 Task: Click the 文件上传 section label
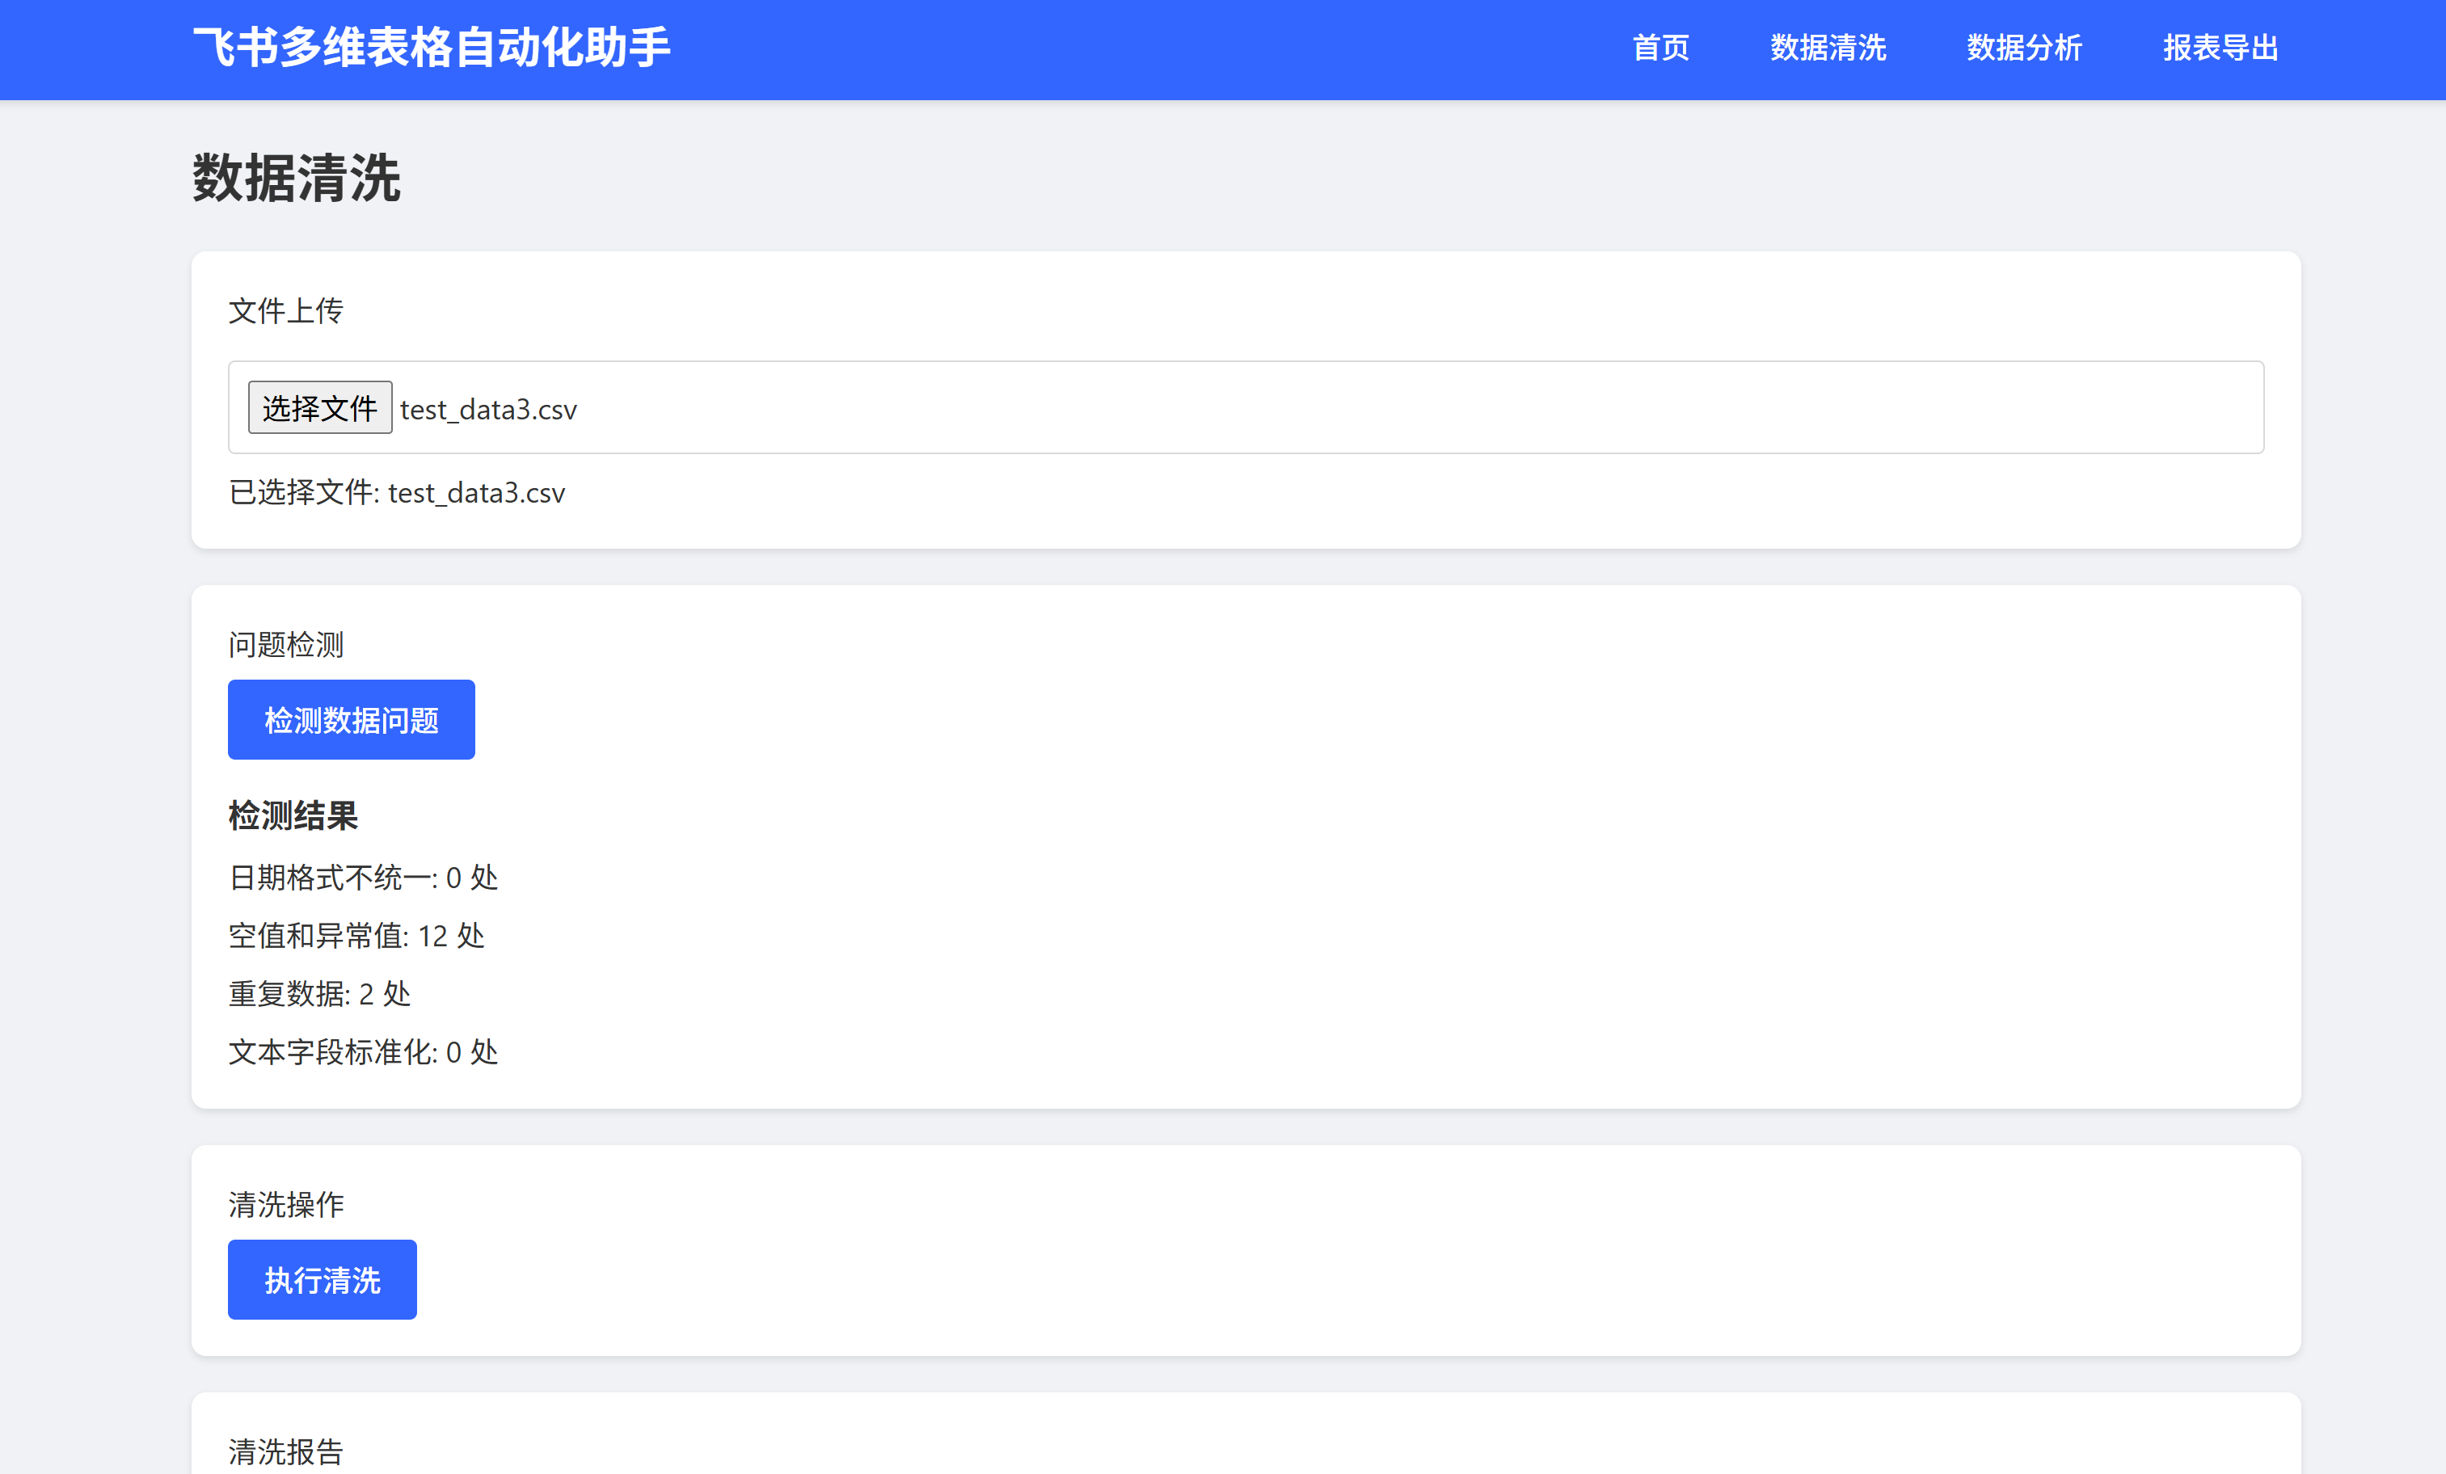(x=286, y=310)
